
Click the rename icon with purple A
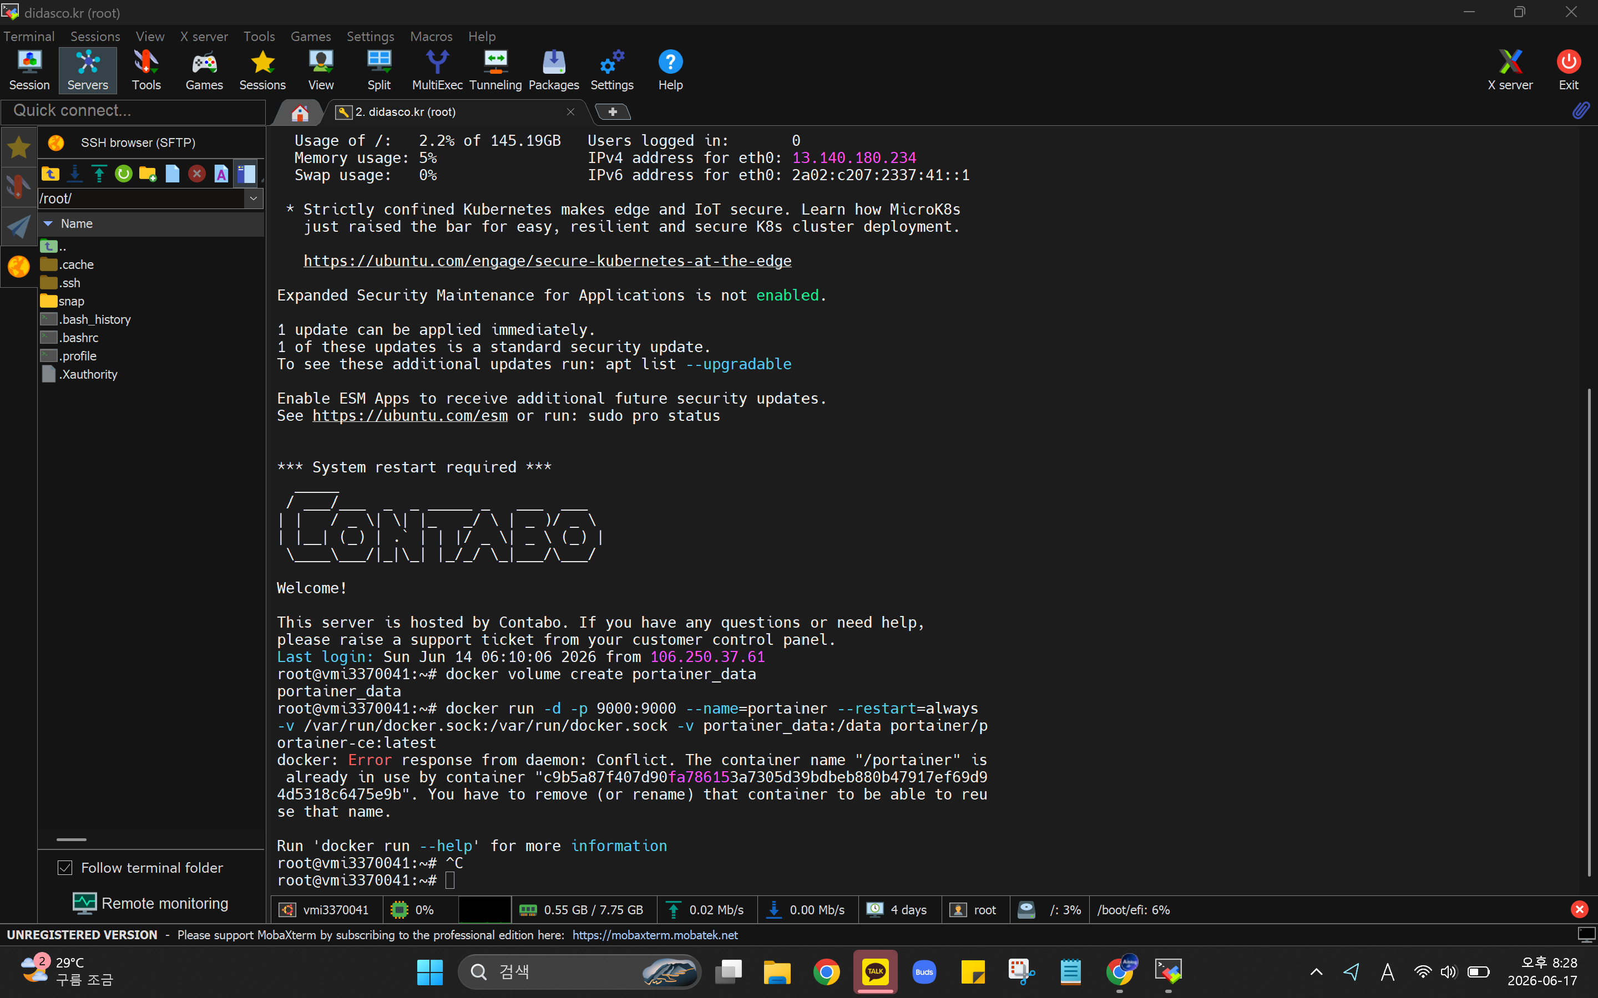[221, 174]
